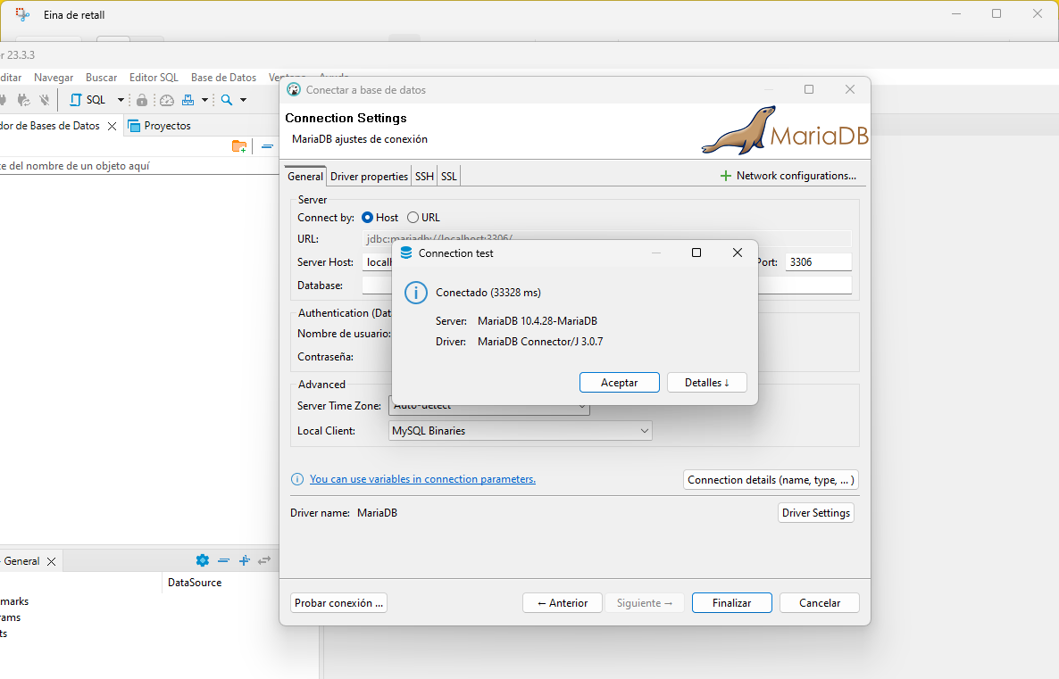1059x679 pixels.
Task: Click the Port input field
Action: tap(817, 262)
